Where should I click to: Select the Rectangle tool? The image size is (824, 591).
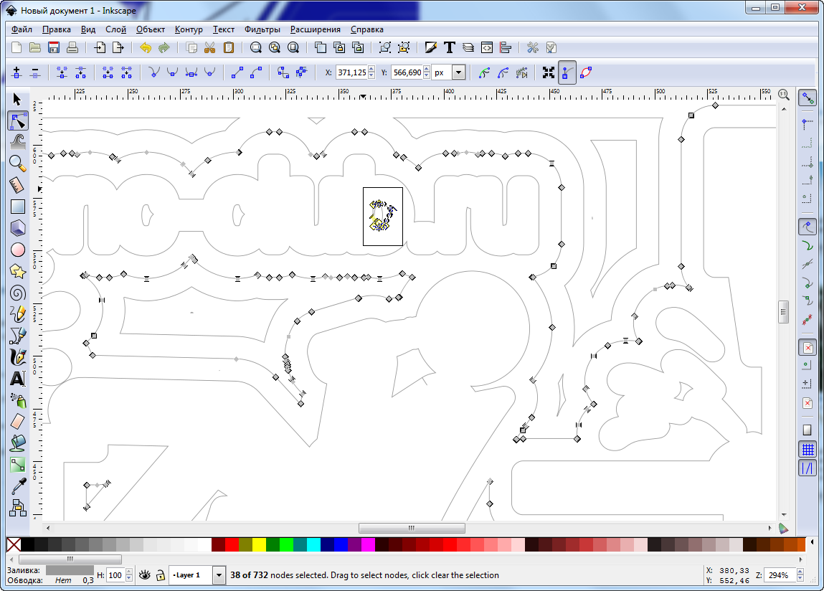(17, 207)
